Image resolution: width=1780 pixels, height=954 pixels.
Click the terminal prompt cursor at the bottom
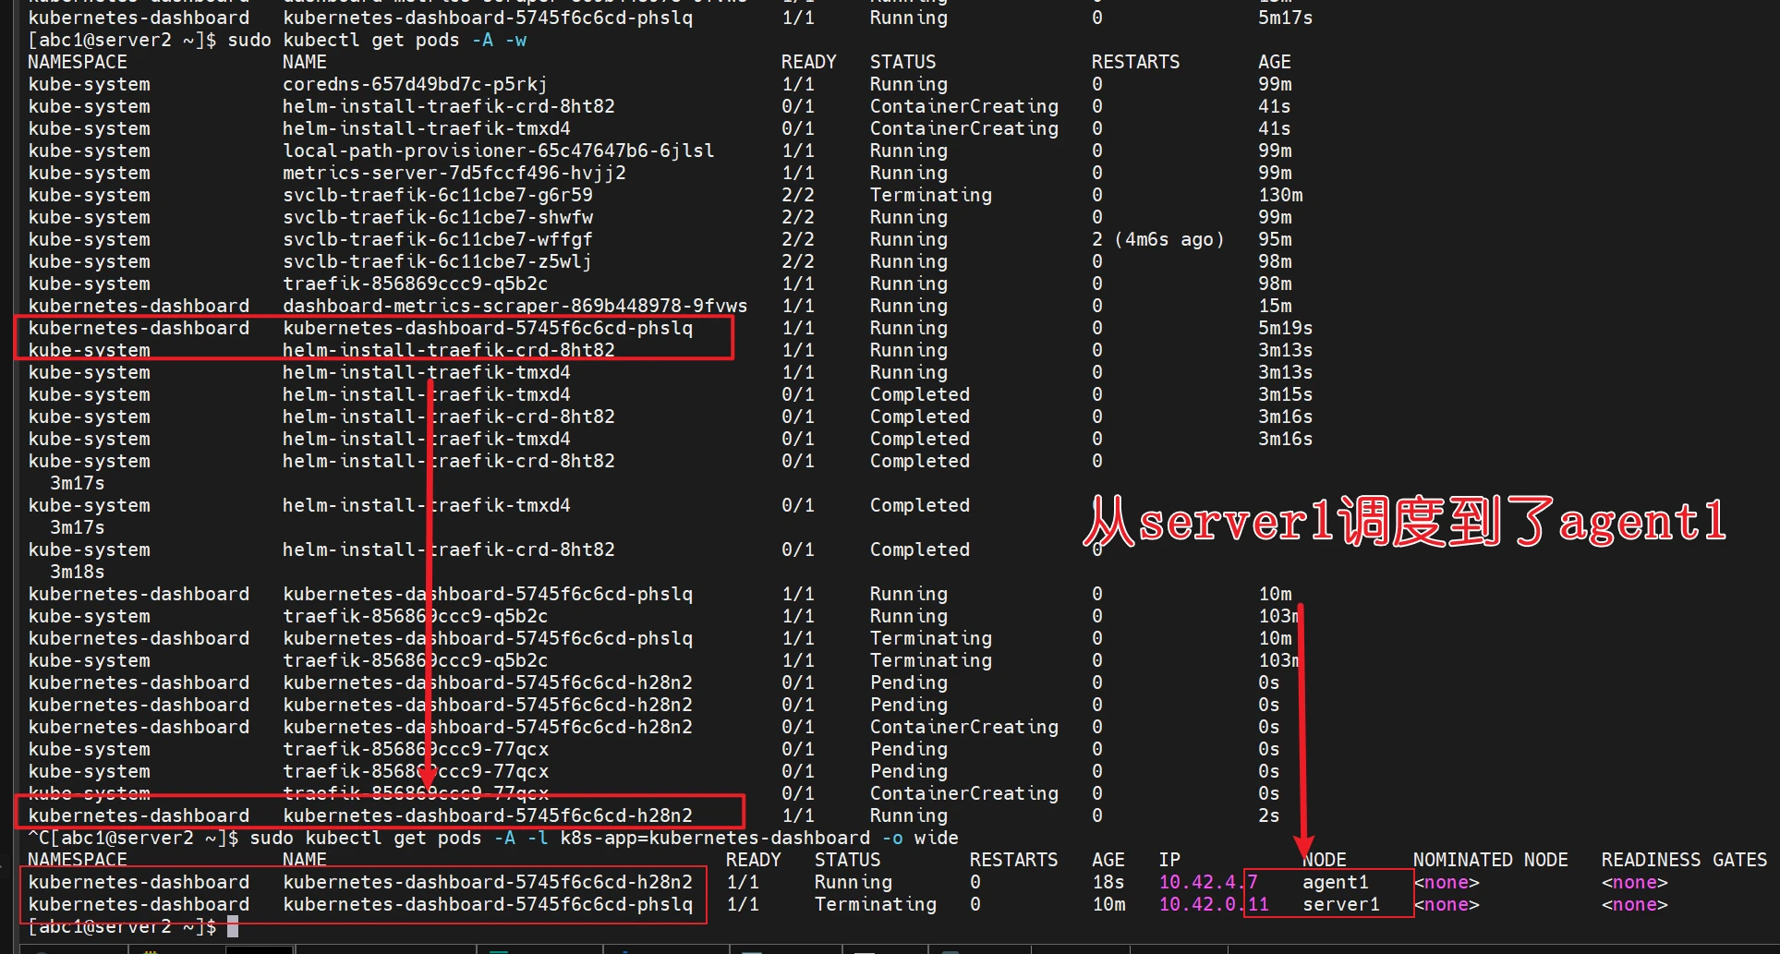[x=233, y=927]
